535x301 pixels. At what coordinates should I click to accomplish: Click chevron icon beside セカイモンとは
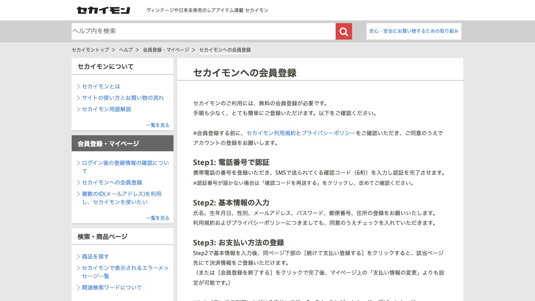pos(78,87)
